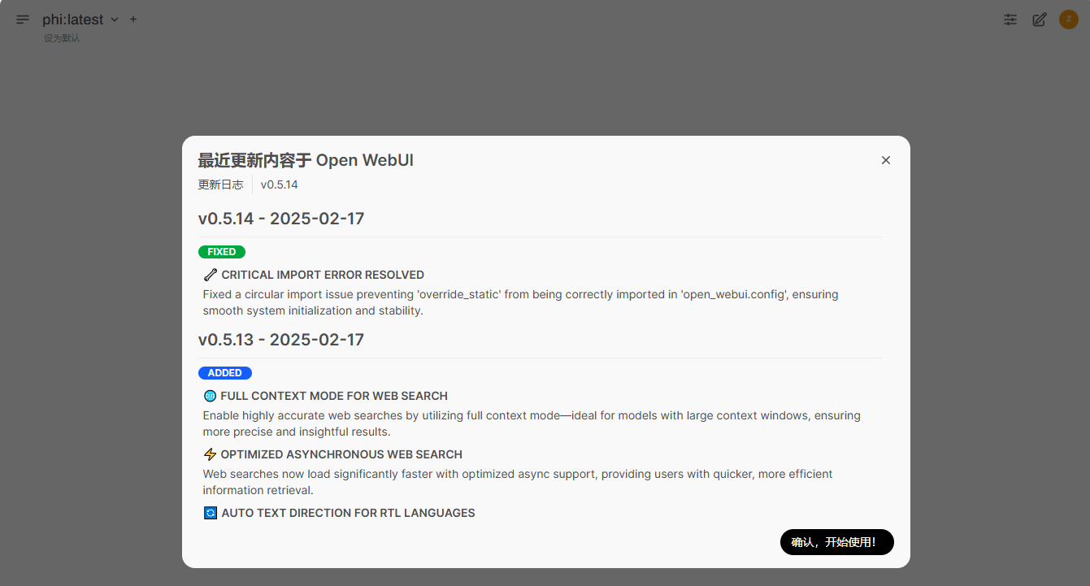The height and width of the screenshot is (586, 1090).
Task: Add another model with the plus icon
Action: pyautogui.click(x=133, y=20)
